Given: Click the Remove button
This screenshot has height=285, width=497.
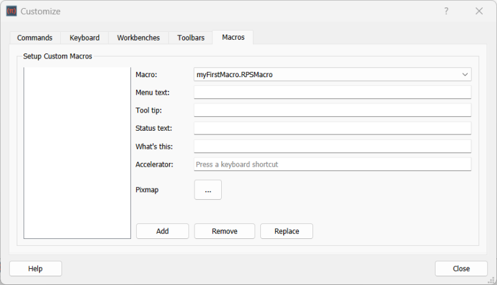Looking at the screenshot, I should point(224,231).
